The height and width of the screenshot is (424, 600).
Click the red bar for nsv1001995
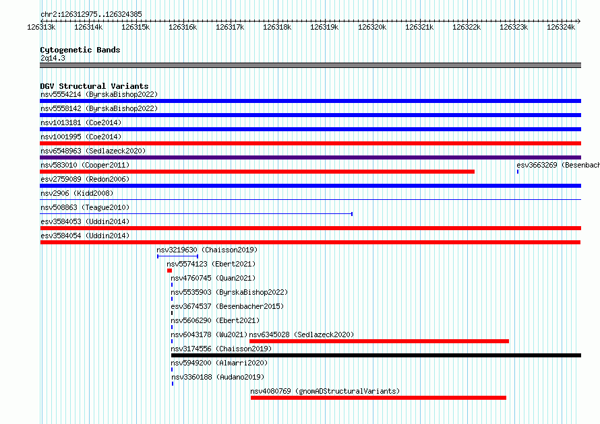tap(310, 143)
